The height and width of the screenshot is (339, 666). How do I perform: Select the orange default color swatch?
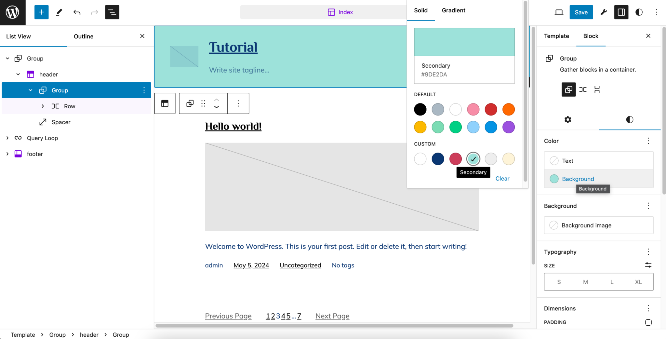(508, 109)
